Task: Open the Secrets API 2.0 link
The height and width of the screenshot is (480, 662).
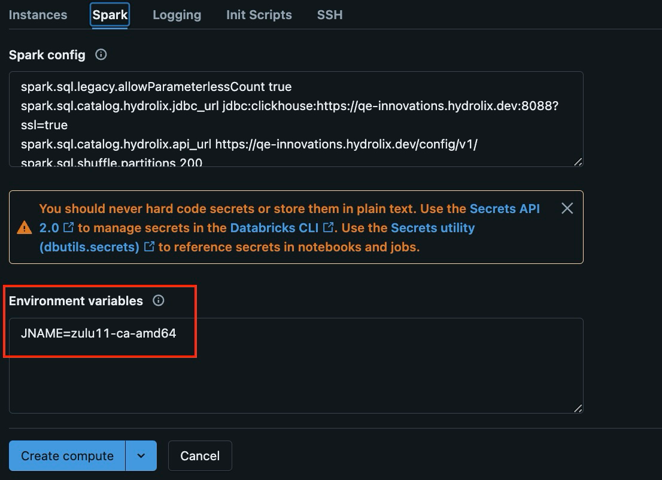Action: click(x=505, y=209)
